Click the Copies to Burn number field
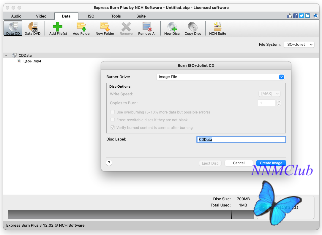Image resolution: width=322 pixels, height=235 pixels. pos(266,103)
